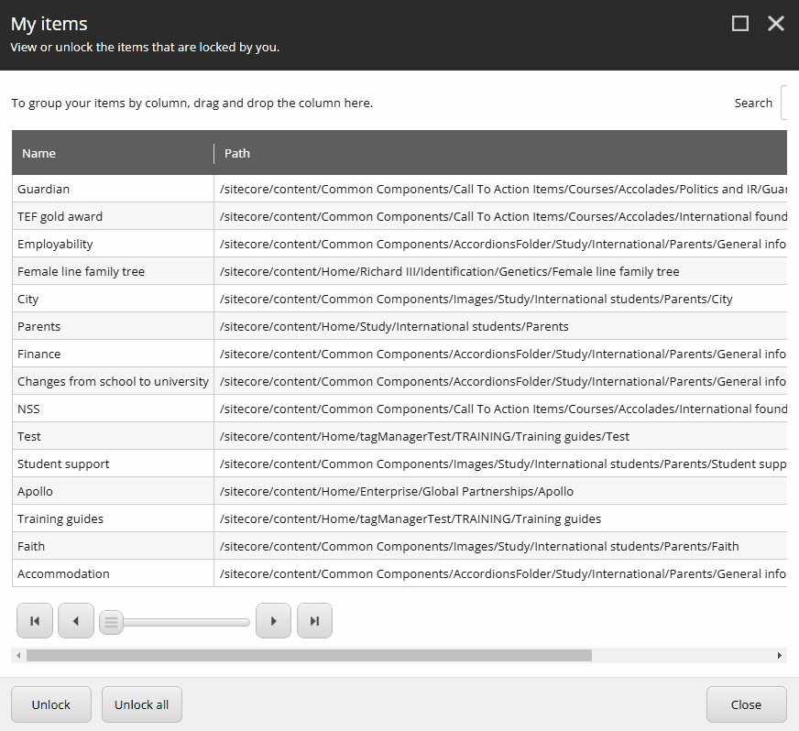This screenshot has width=799, height=731.
Task: Go to the first page of items
Action: pos(34,620)
